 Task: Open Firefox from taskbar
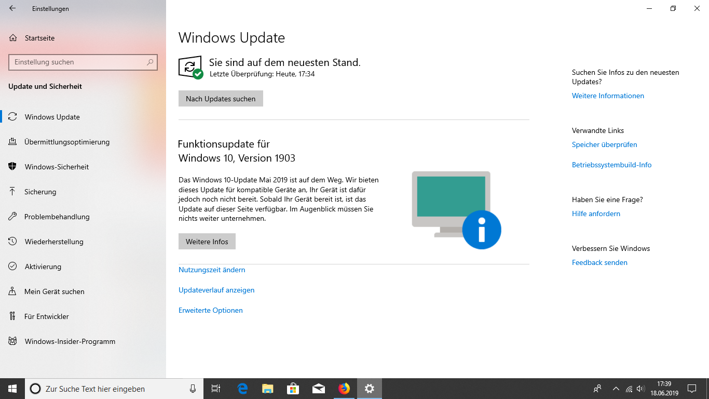click(344, 389)
